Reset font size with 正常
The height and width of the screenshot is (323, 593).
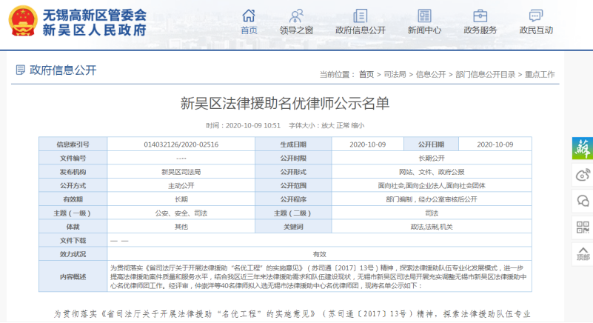(x=343, y=125)
